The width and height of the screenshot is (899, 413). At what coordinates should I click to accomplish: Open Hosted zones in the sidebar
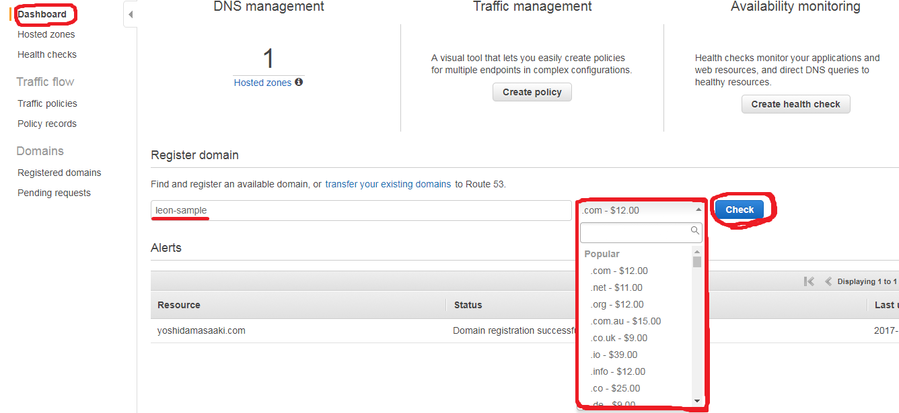[46, 34]
